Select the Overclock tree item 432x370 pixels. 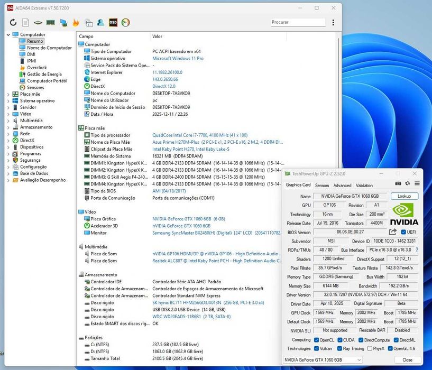tap(36, 68)
